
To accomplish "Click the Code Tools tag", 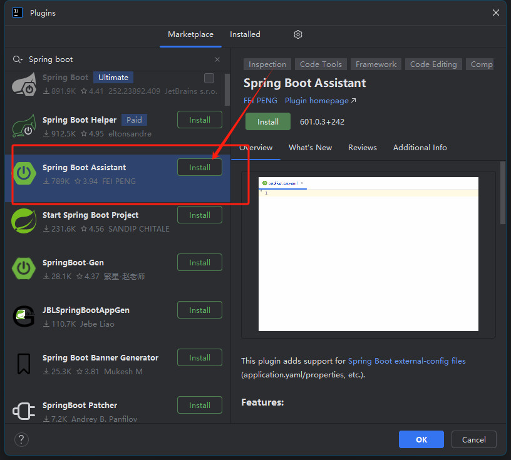I will (x=321, y=64).
